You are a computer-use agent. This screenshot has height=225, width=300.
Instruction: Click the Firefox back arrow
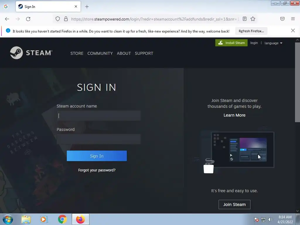7,19
